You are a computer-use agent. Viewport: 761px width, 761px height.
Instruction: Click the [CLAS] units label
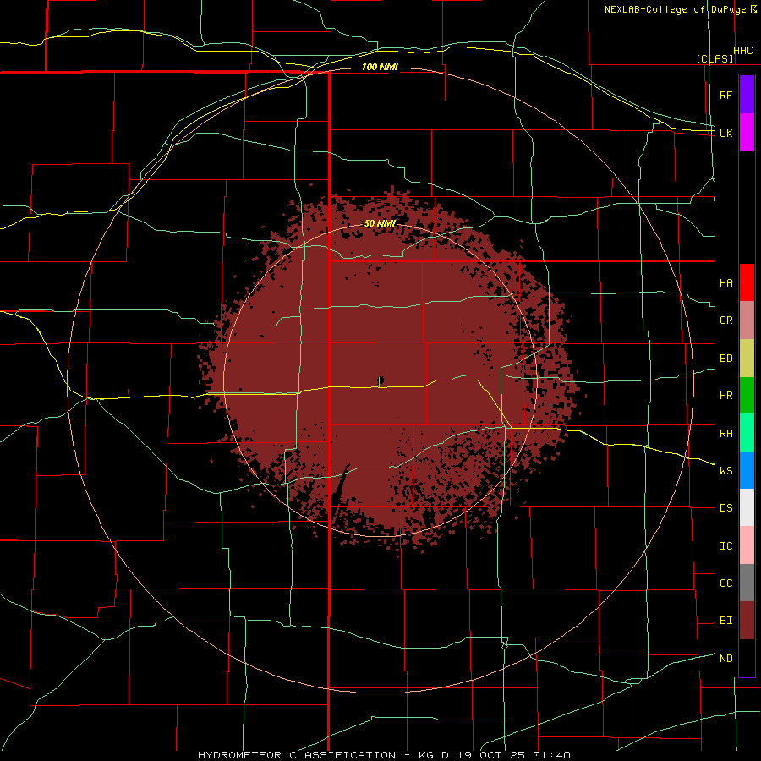coord(714,58)
